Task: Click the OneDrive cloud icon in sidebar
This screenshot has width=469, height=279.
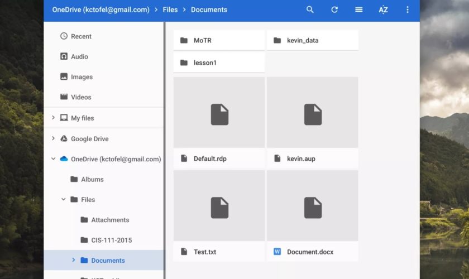Action: pos(64,159)
